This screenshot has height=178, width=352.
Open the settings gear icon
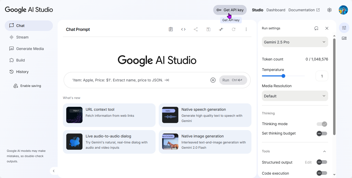pyautogui.click(x=329, y=10)
